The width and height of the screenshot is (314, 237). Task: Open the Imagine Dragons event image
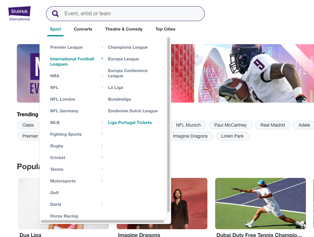pos(189,204)
